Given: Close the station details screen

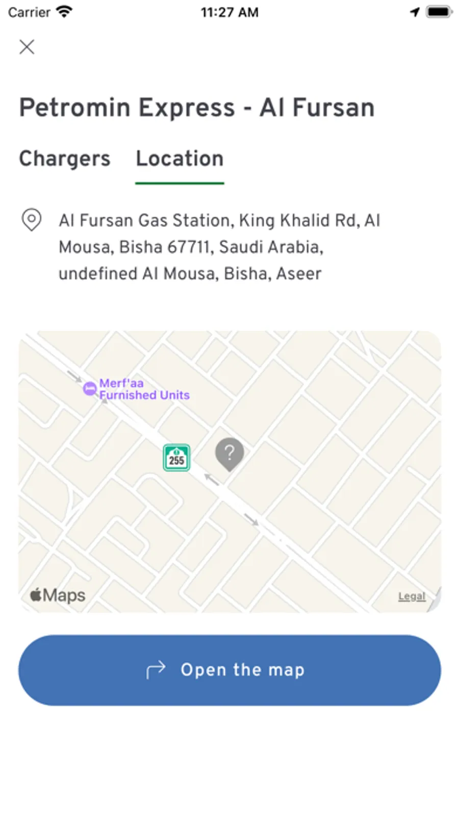Looking at the screenshot, I should [x=27, y=47].
